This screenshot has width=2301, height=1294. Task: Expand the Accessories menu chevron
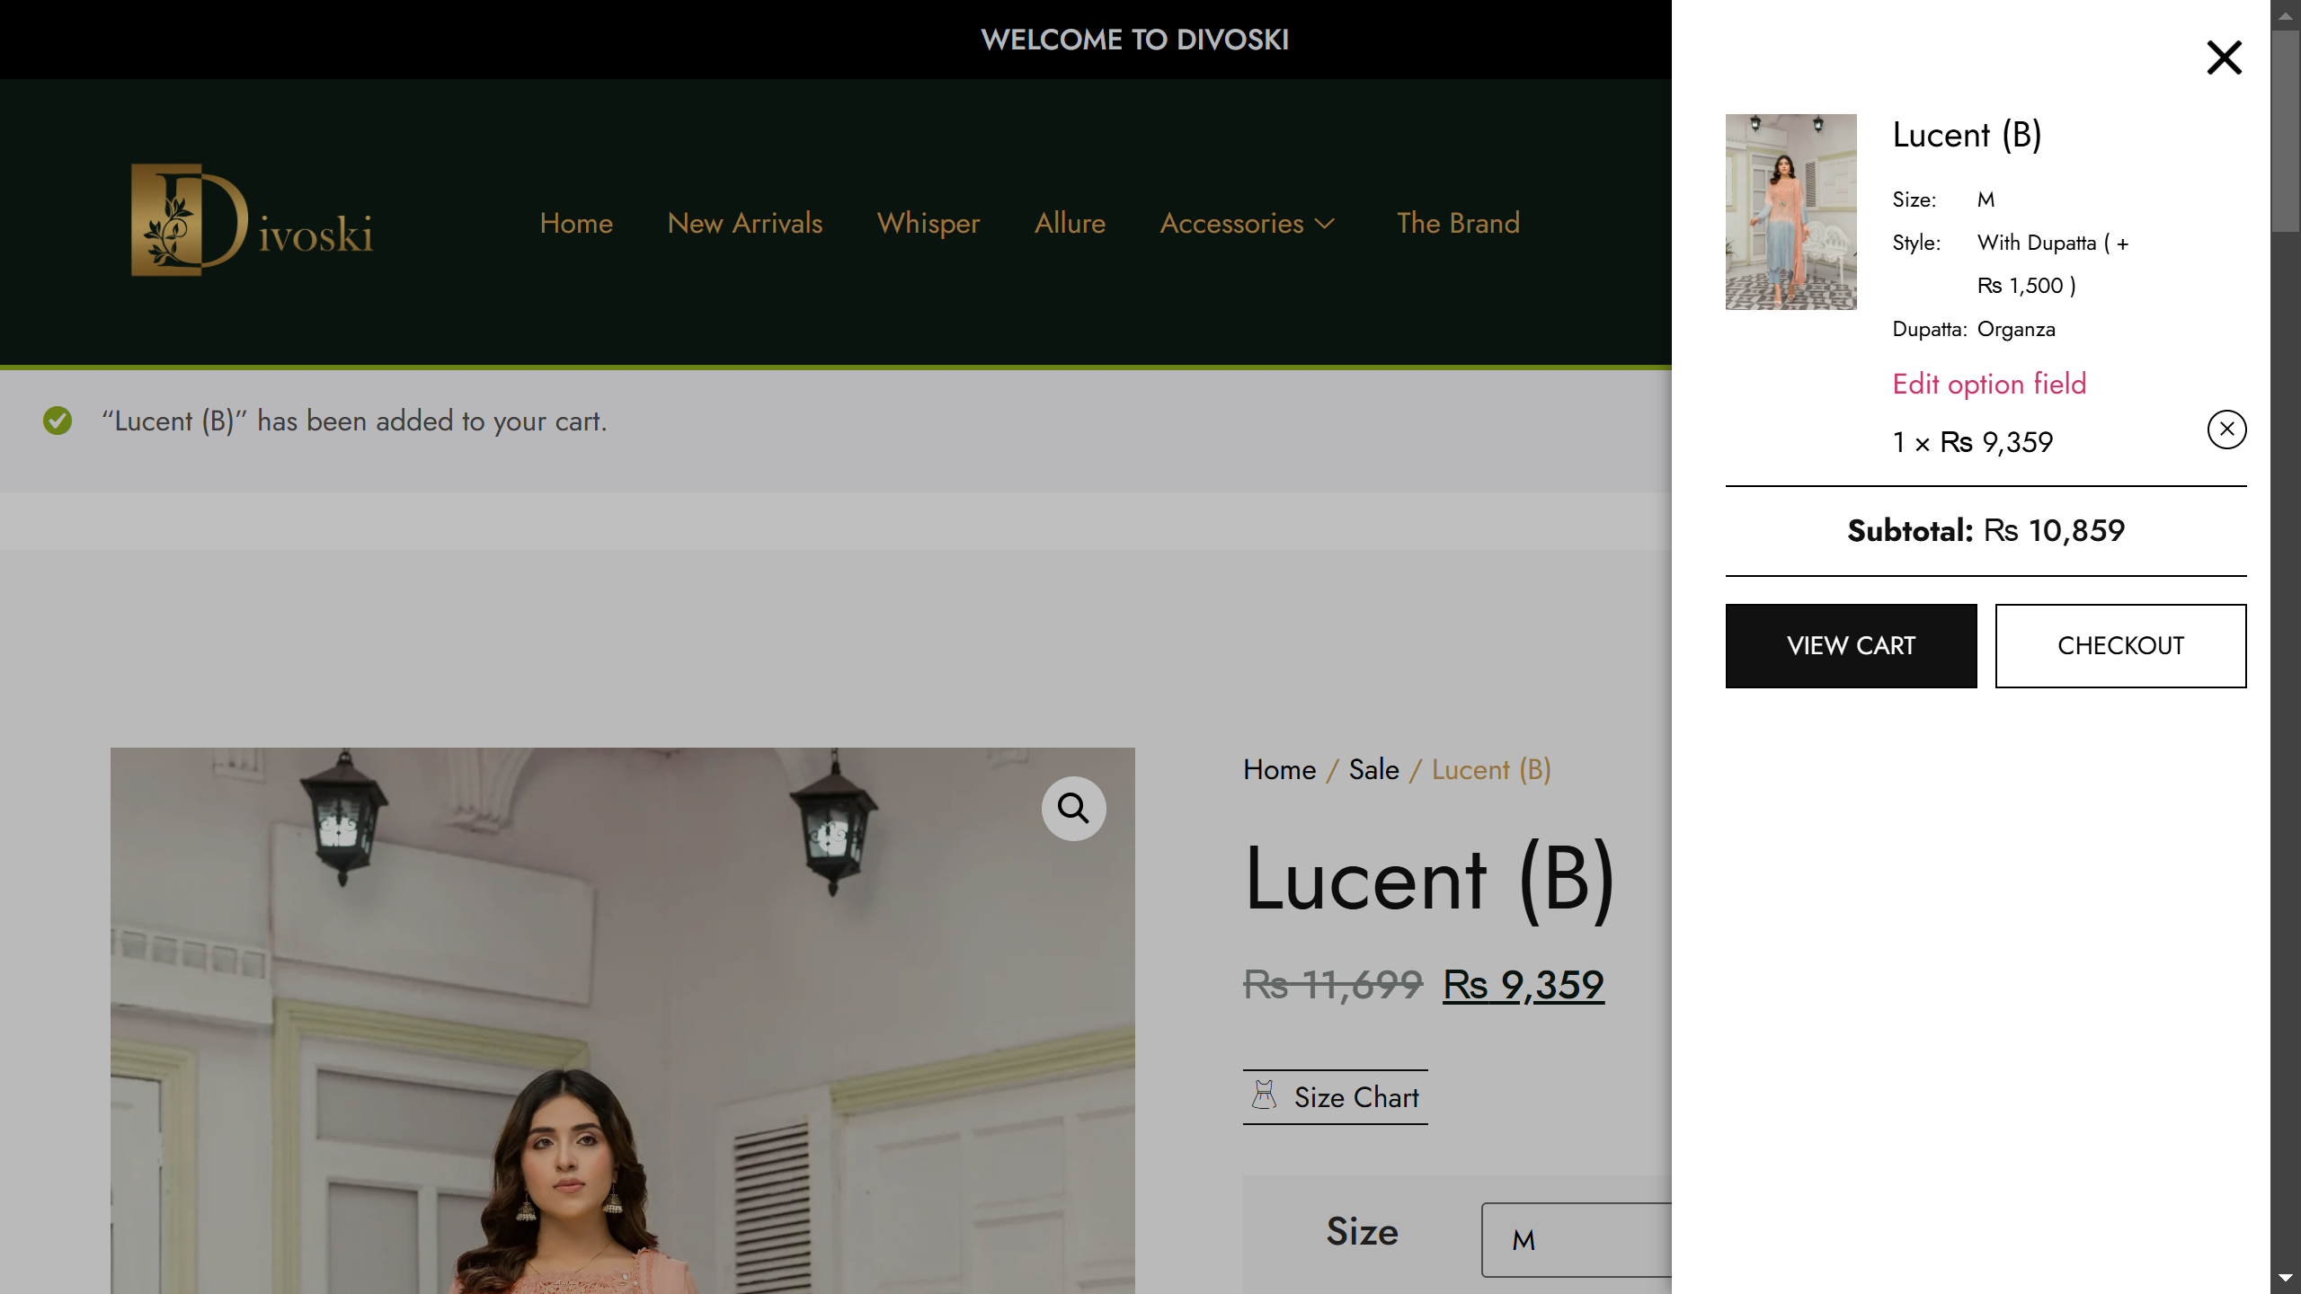coord(1325,224)
